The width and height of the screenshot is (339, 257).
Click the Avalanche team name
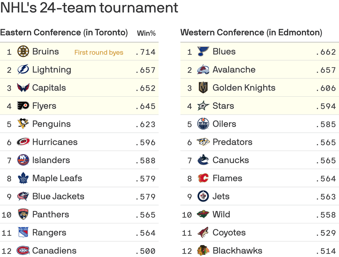tap(234, 70)
